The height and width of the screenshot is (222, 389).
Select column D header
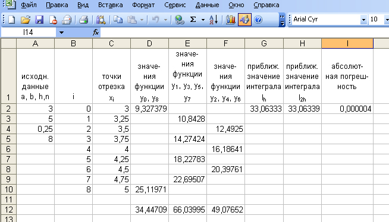(x=149, y=43)
